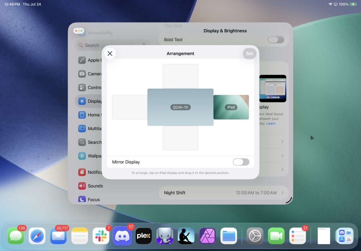Open Reminders from the dock

[x=298, y=236]
